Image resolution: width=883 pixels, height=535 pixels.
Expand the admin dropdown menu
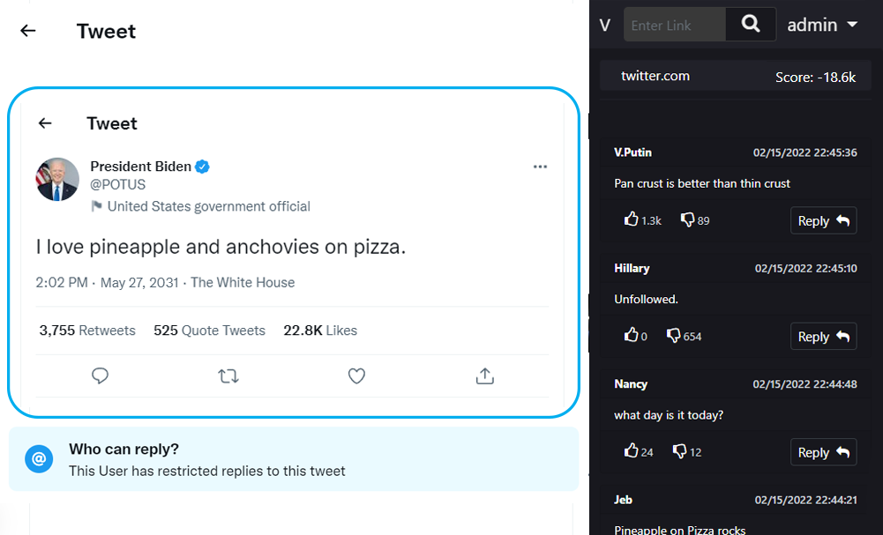point(822,25)
